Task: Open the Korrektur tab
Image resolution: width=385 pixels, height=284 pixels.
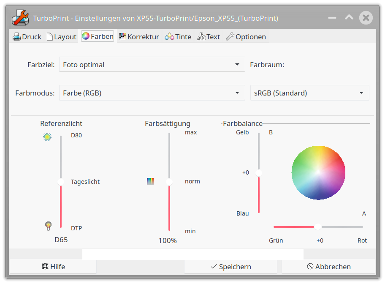Action: (x=139, y=37)
